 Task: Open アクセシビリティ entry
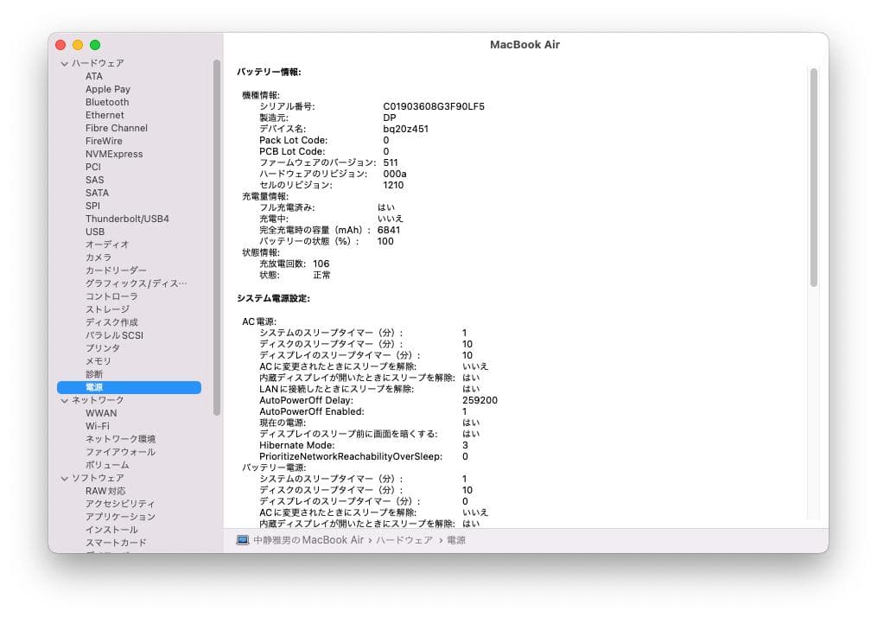point(120,504)
